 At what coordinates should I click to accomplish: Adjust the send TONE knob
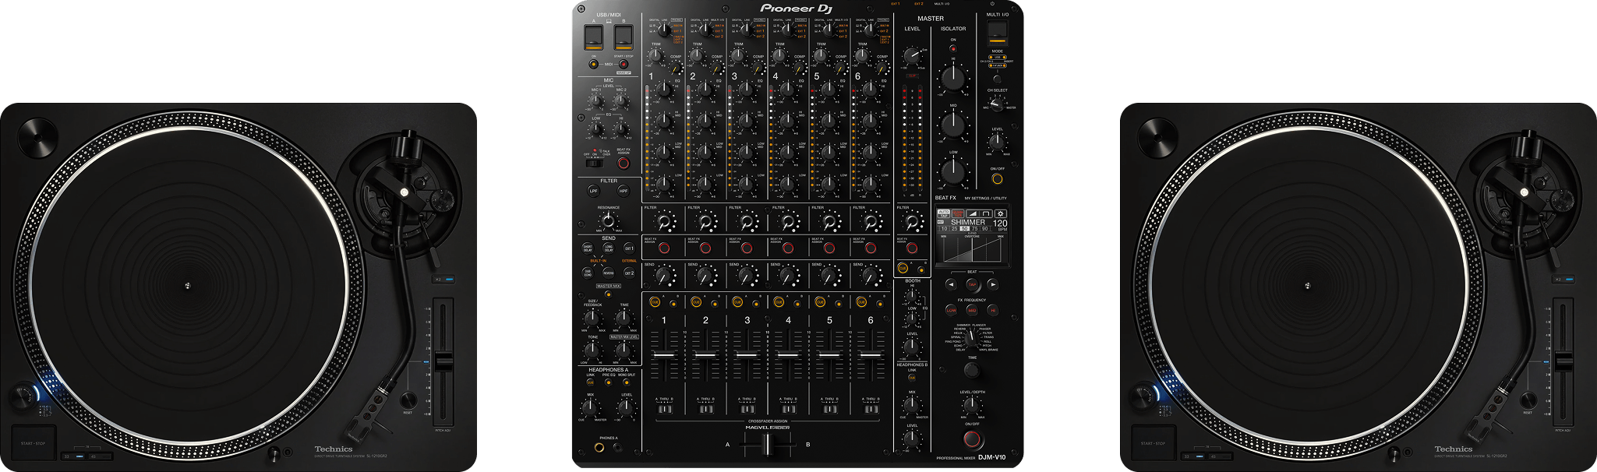click(x=592, y=350)
